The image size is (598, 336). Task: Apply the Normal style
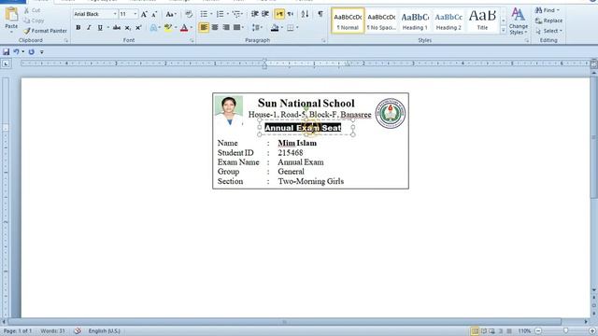click(x=348, y=21)
